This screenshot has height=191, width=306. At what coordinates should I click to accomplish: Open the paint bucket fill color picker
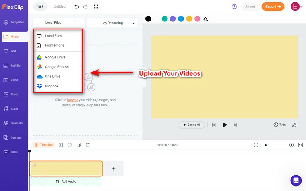coord(206,19)
